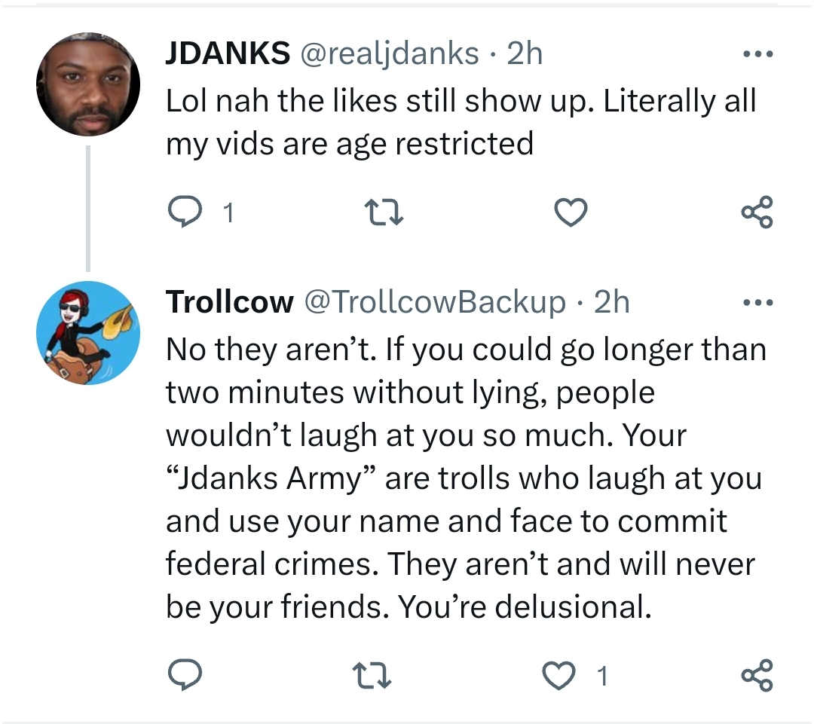This screenshot has width=814, height=724.
Task: Share the JDANKS tweet using share icon
Action: click(x=757, y=213)
